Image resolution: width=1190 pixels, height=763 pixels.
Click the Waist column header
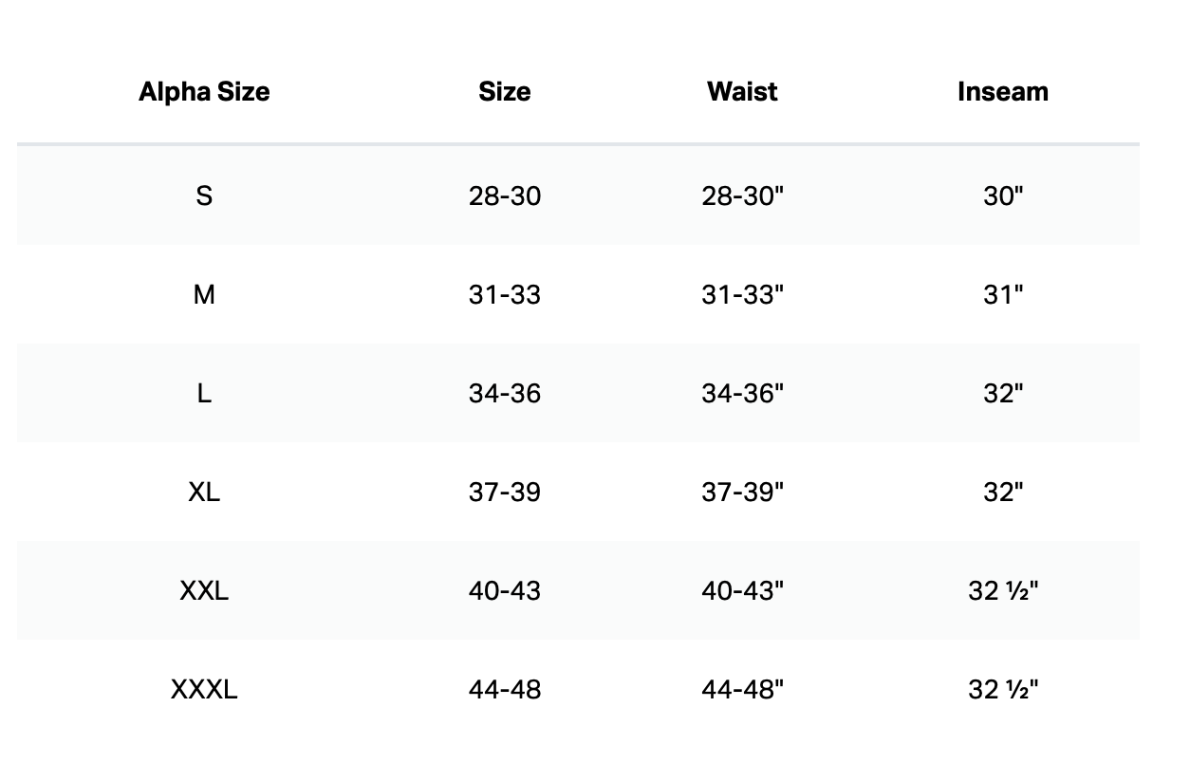(742, 92)
